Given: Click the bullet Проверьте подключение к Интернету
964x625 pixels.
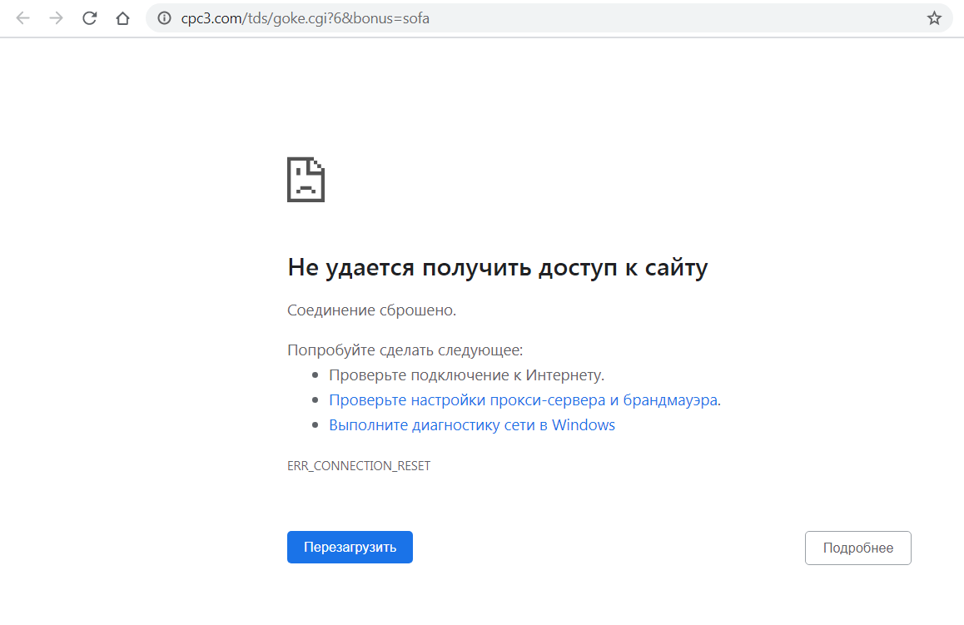Looking at the screenshot, I should point(467,375).
